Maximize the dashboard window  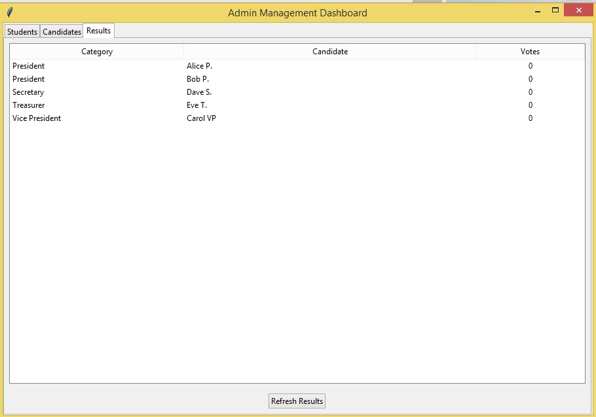tap(555, 10)
